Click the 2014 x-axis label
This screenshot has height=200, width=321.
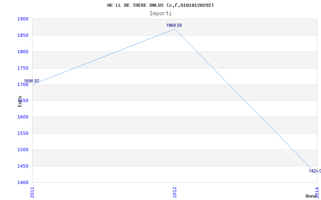point(317,192)
